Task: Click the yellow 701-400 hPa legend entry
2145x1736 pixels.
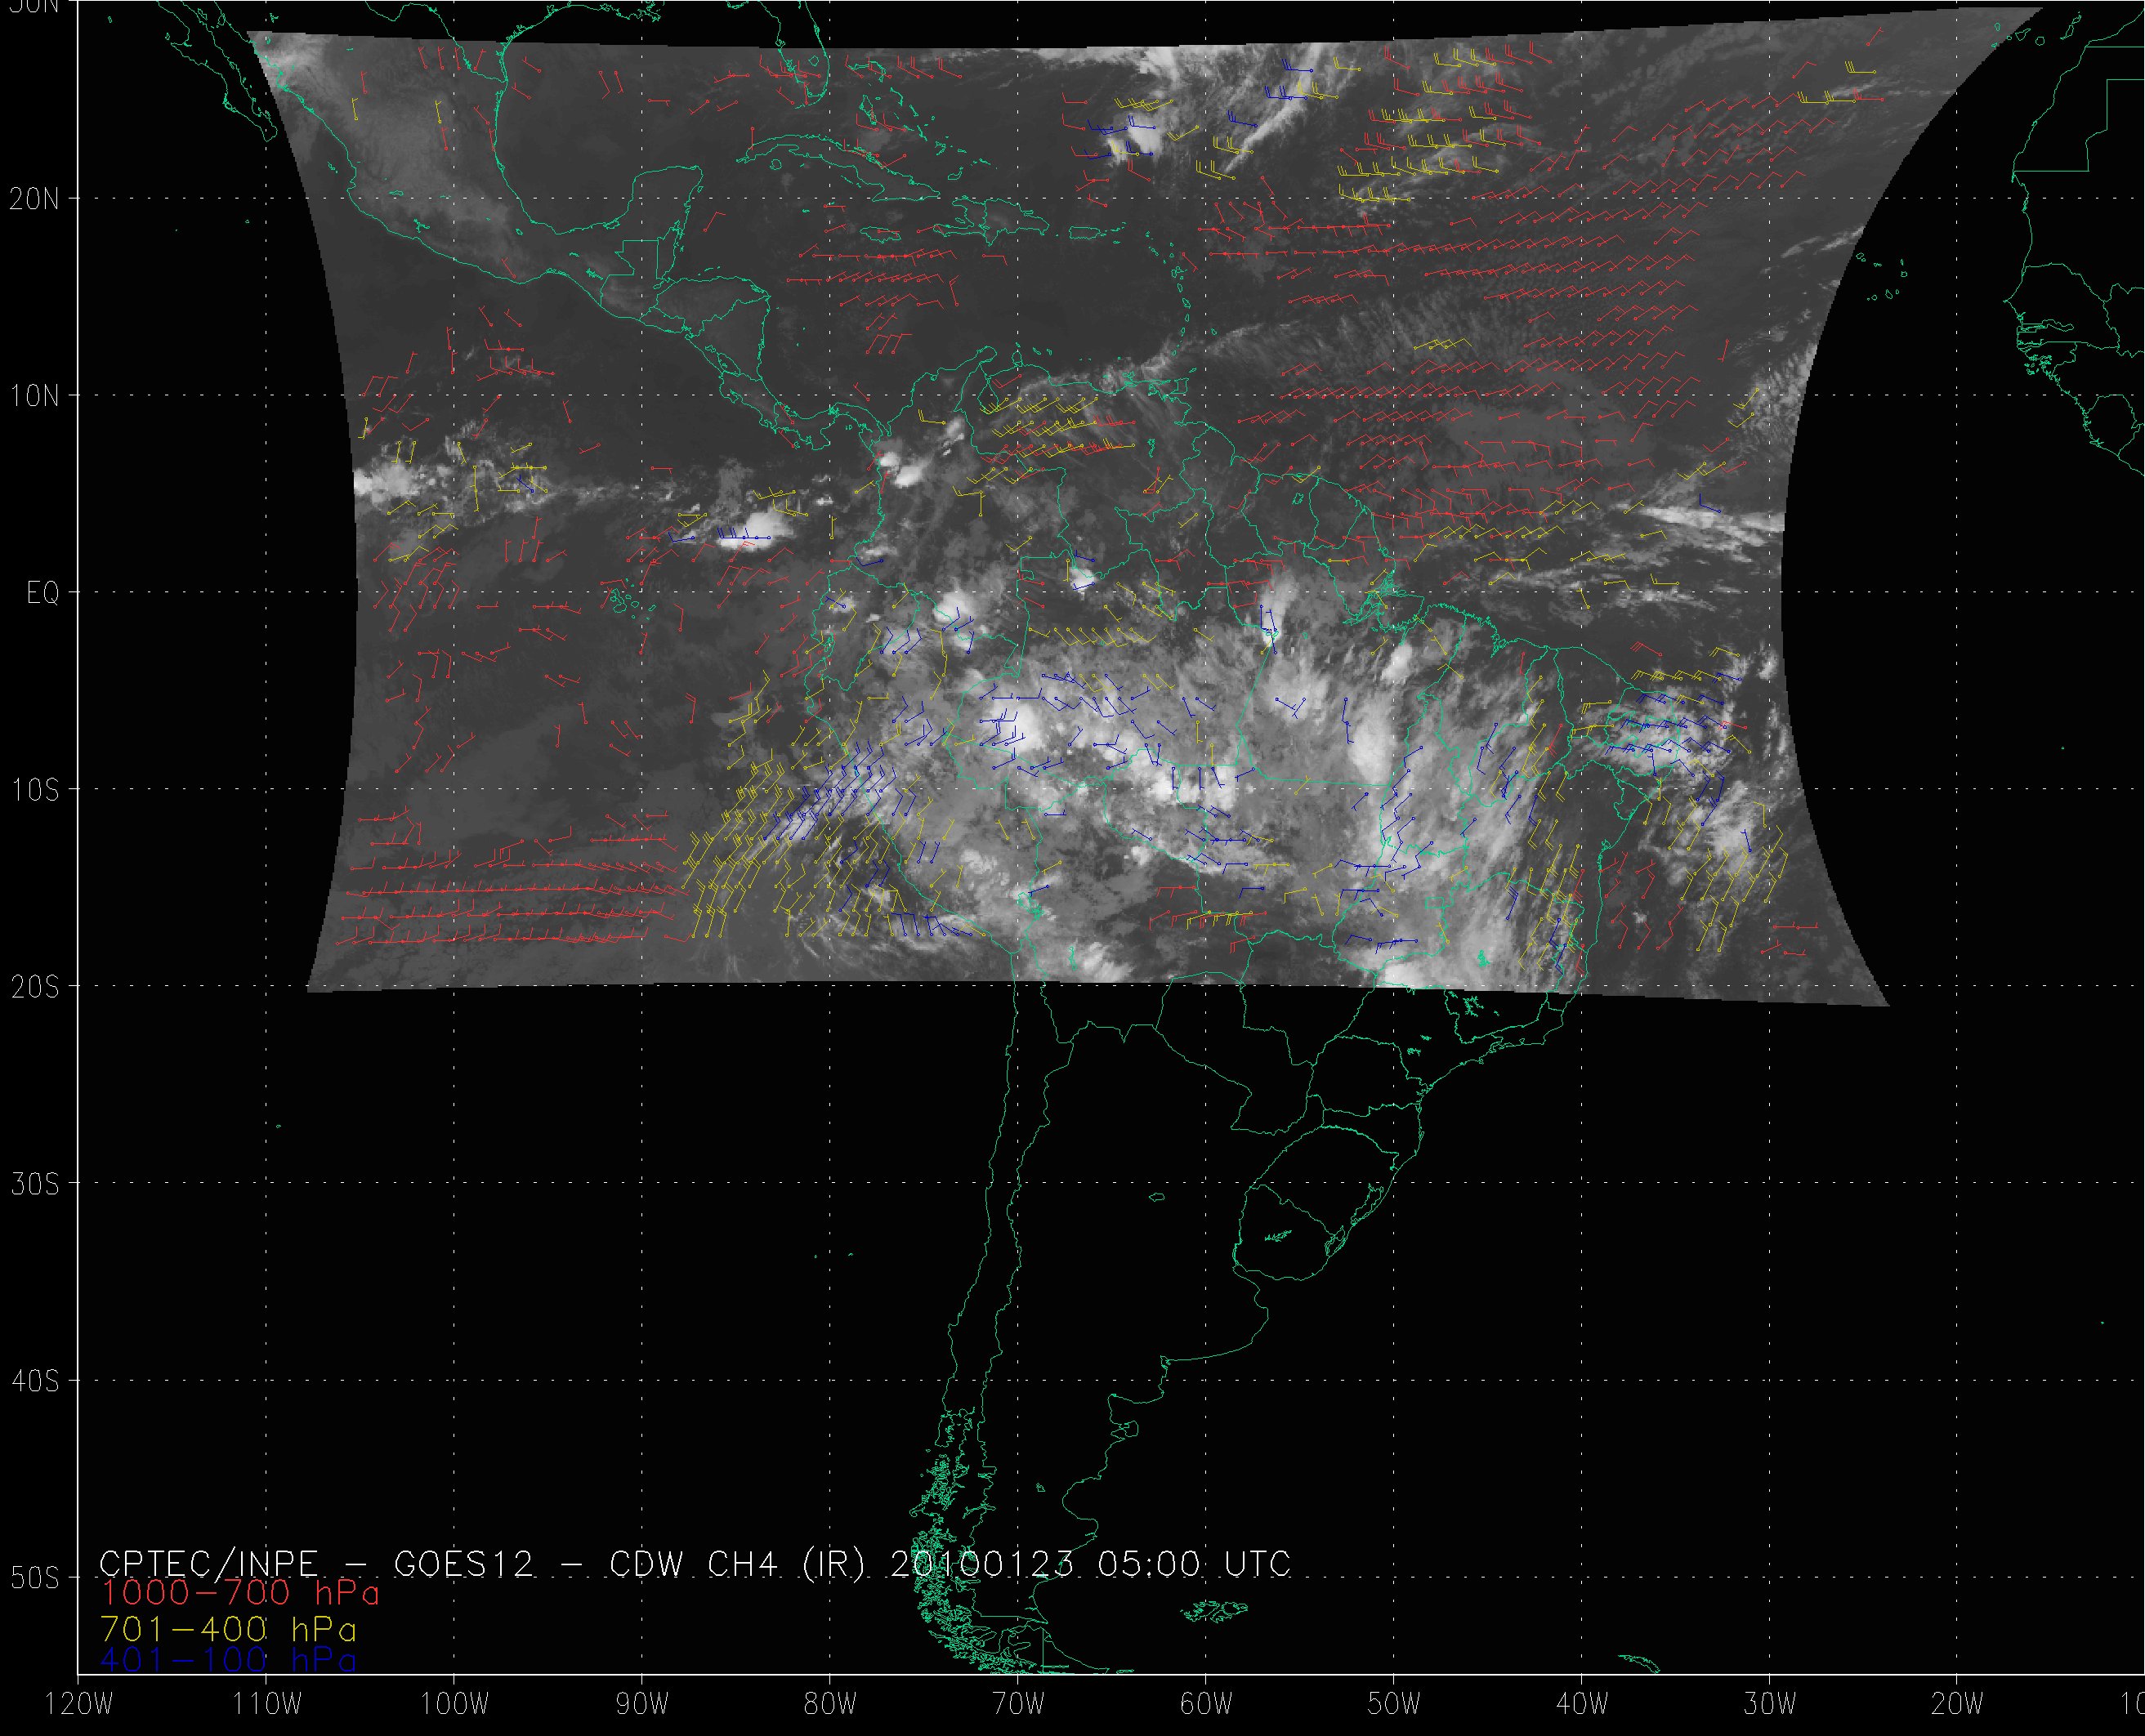Action: pos(228,1627)
